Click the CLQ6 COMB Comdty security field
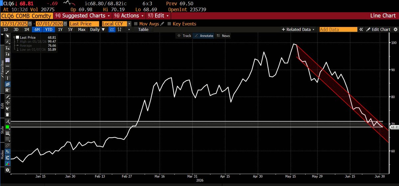Screen dimensions: 399x186 (x=27, y=16)
